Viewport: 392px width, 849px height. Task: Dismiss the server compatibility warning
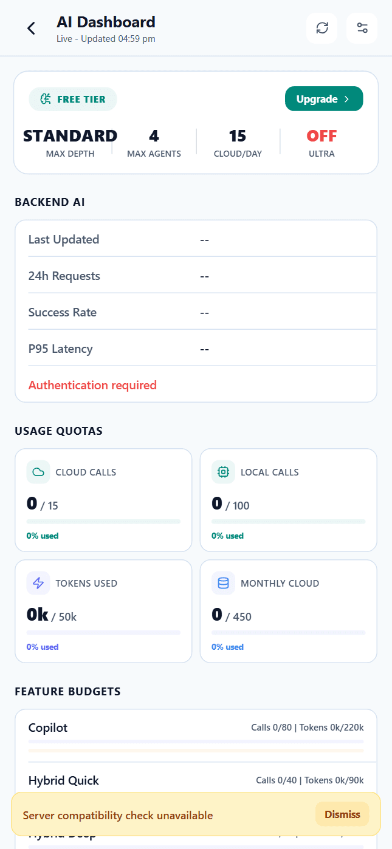click(342, 814)
